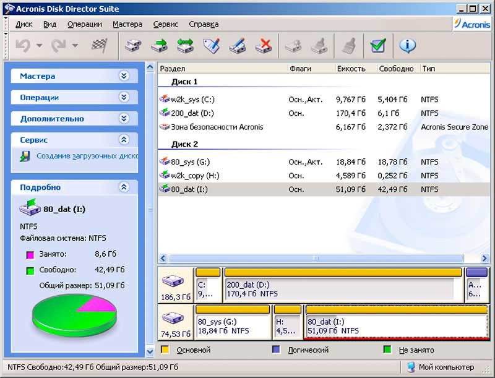The width and height of the screenshot is (495, 378).
Task: Expand the Мастера sidebar panel
Action: click(x=124, y=75)
